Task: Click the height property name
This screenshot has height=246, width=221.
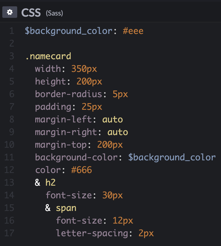Action: point(51,81)
